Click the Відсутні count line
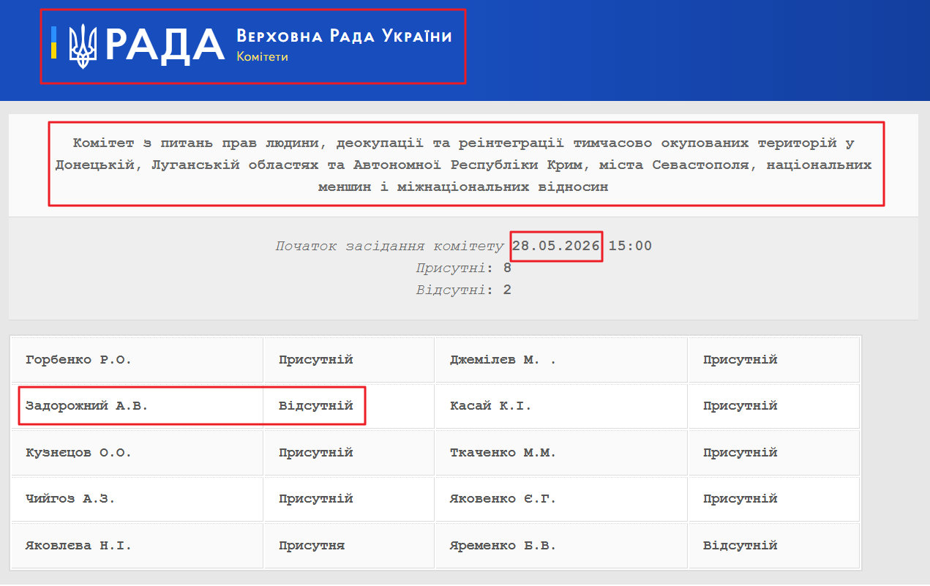 coord(464,290)
